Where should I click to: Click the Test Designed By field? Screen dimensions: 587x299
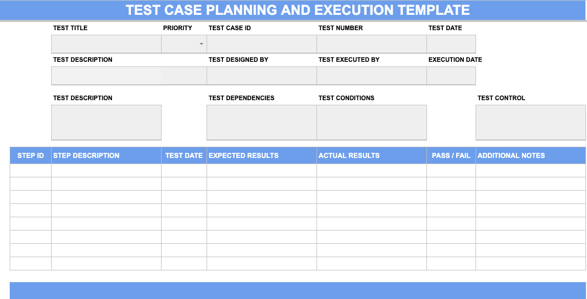261,76
